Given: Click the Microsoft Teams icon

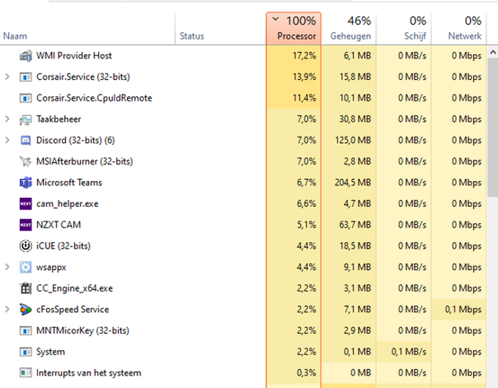Looking at the screenshot, I should [x=26, y=182].
